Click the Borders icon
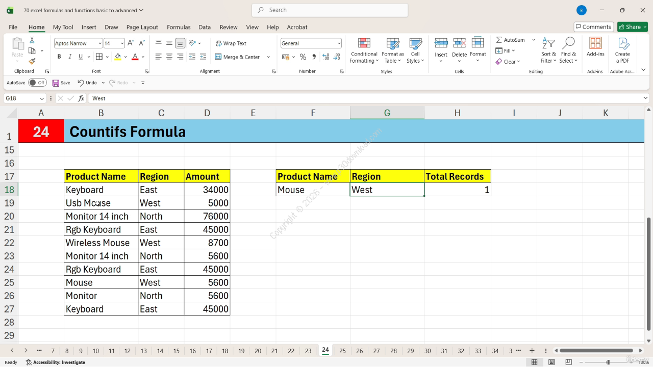Image resolution: width=653 pixels, height=367 pixels. (x=99, y=57)
